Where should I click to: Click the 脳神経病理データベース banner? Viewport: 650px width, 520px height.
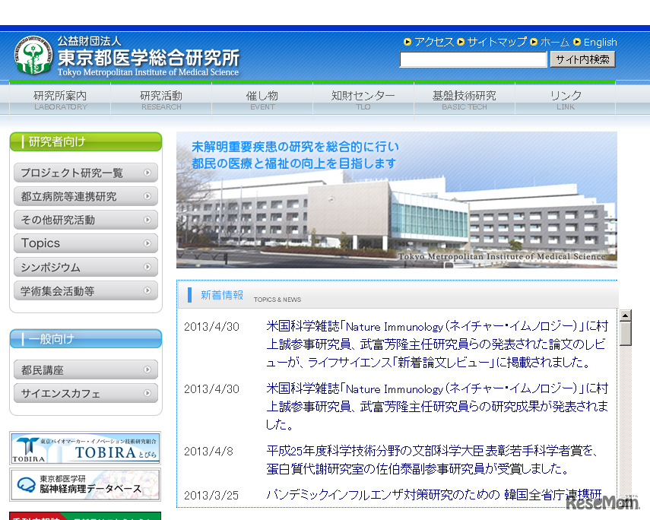pyautogui.click(x=85, y=485)
